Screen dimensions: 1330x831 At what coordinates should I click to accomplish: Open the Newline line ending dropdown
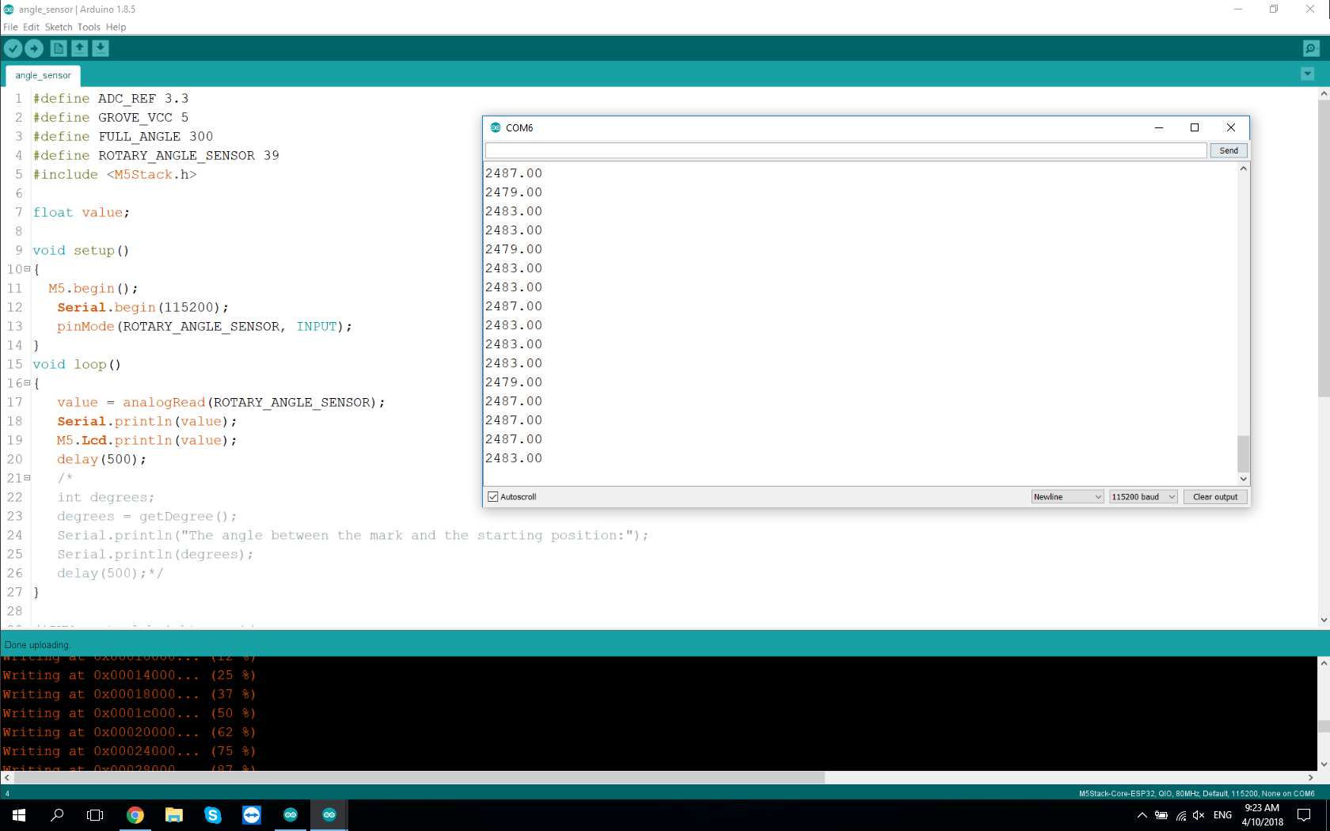(x=1067, y=497)
